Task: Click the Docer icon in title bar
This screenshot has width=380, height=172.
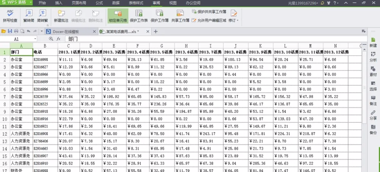Action: tap(322, 3)
